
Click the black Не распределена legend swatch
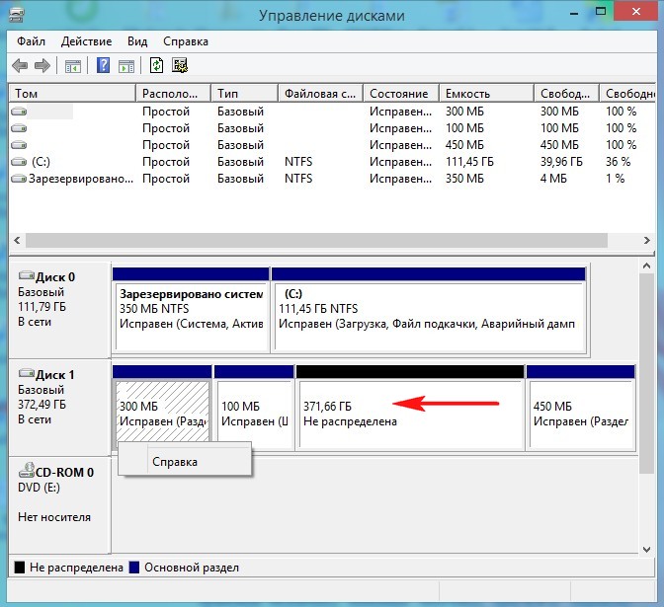point(20,568)
